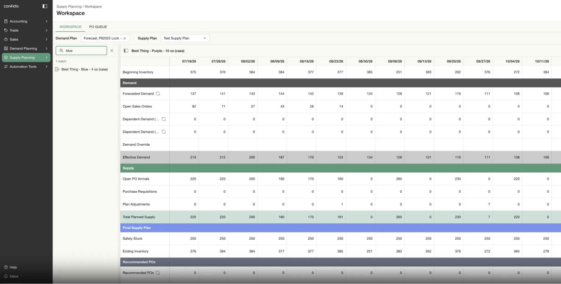Click the Inbox bell icon
This screenshot has height=284, width=561.
(x=6, y=276)
